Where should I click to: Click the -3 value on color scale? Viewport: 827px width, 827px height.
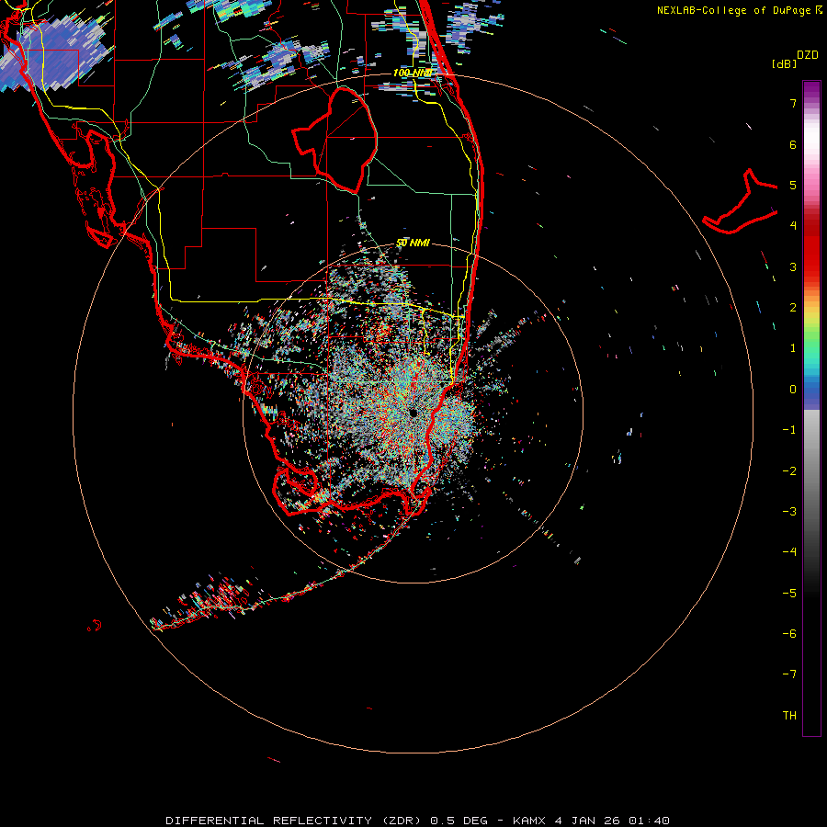pyautogui.click(x=789, y=512)
